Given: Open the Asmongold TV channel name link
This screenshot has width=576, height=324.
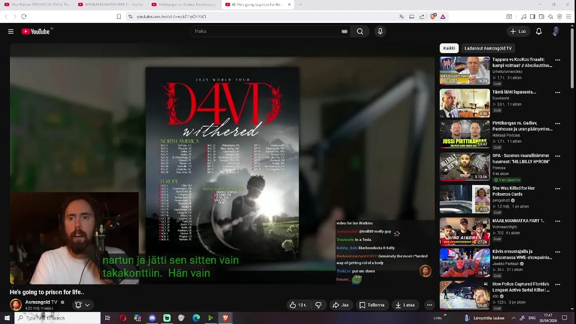Looking at the screenshot, I should (x=41, y=302).
